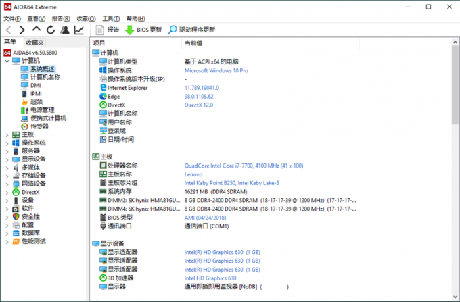Select 传感器 sensor tree item
The height and width of the screenshot is (302, 460).
(x=39, y=126)
